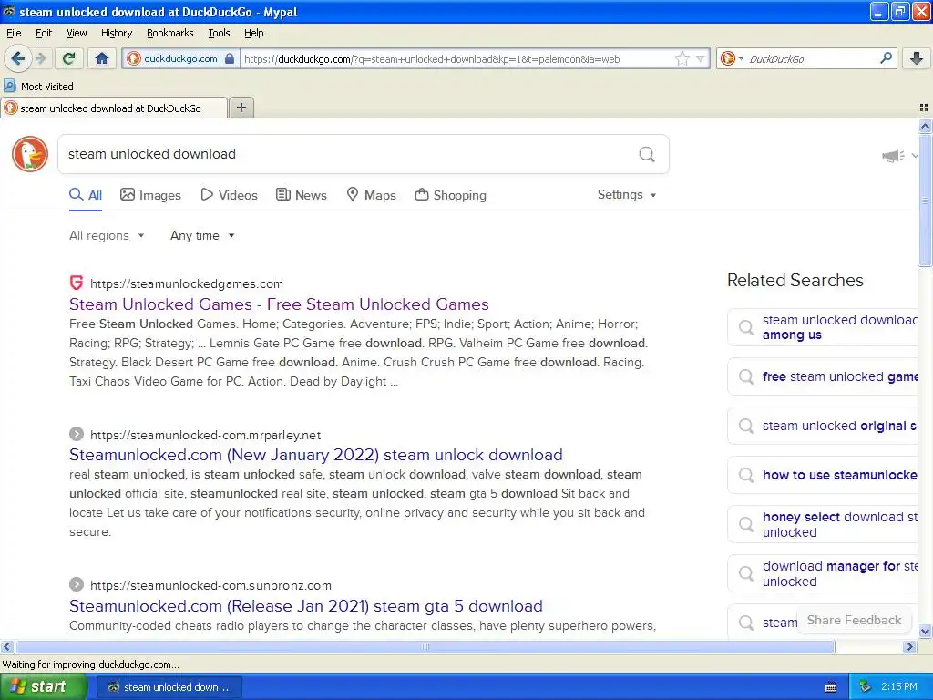This screenshot has height=700, width=933.
Task: Click the megaphone announcements icon
Action: click(x=893, y=156)
